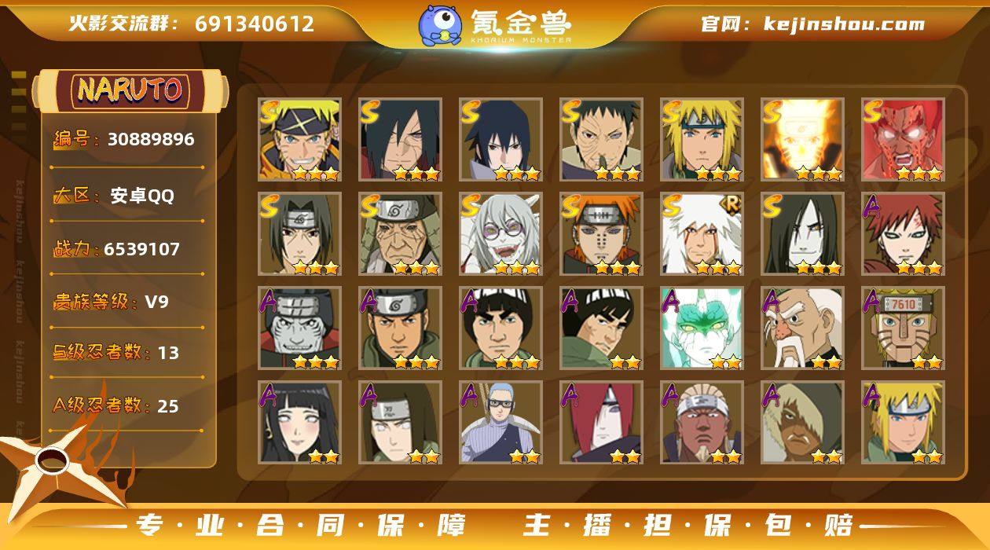990x550 pixels.
Task: Pick the orange-haired Pain portrait
Action: click(x=601, y=234)
